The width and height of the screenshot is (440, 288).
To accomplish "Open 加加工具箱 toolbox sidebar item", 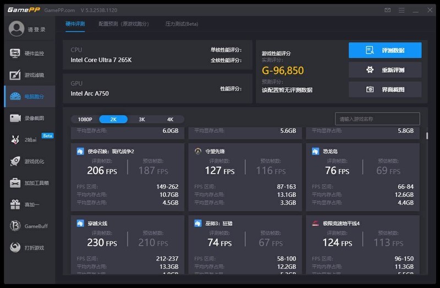I will (30, 183).
